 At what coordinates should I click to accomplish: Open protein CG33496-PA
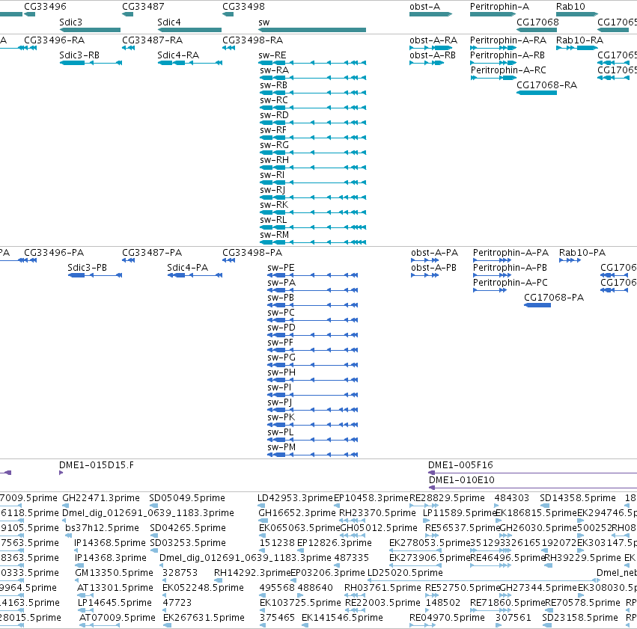pyautogui.click(x=30, y=260)
